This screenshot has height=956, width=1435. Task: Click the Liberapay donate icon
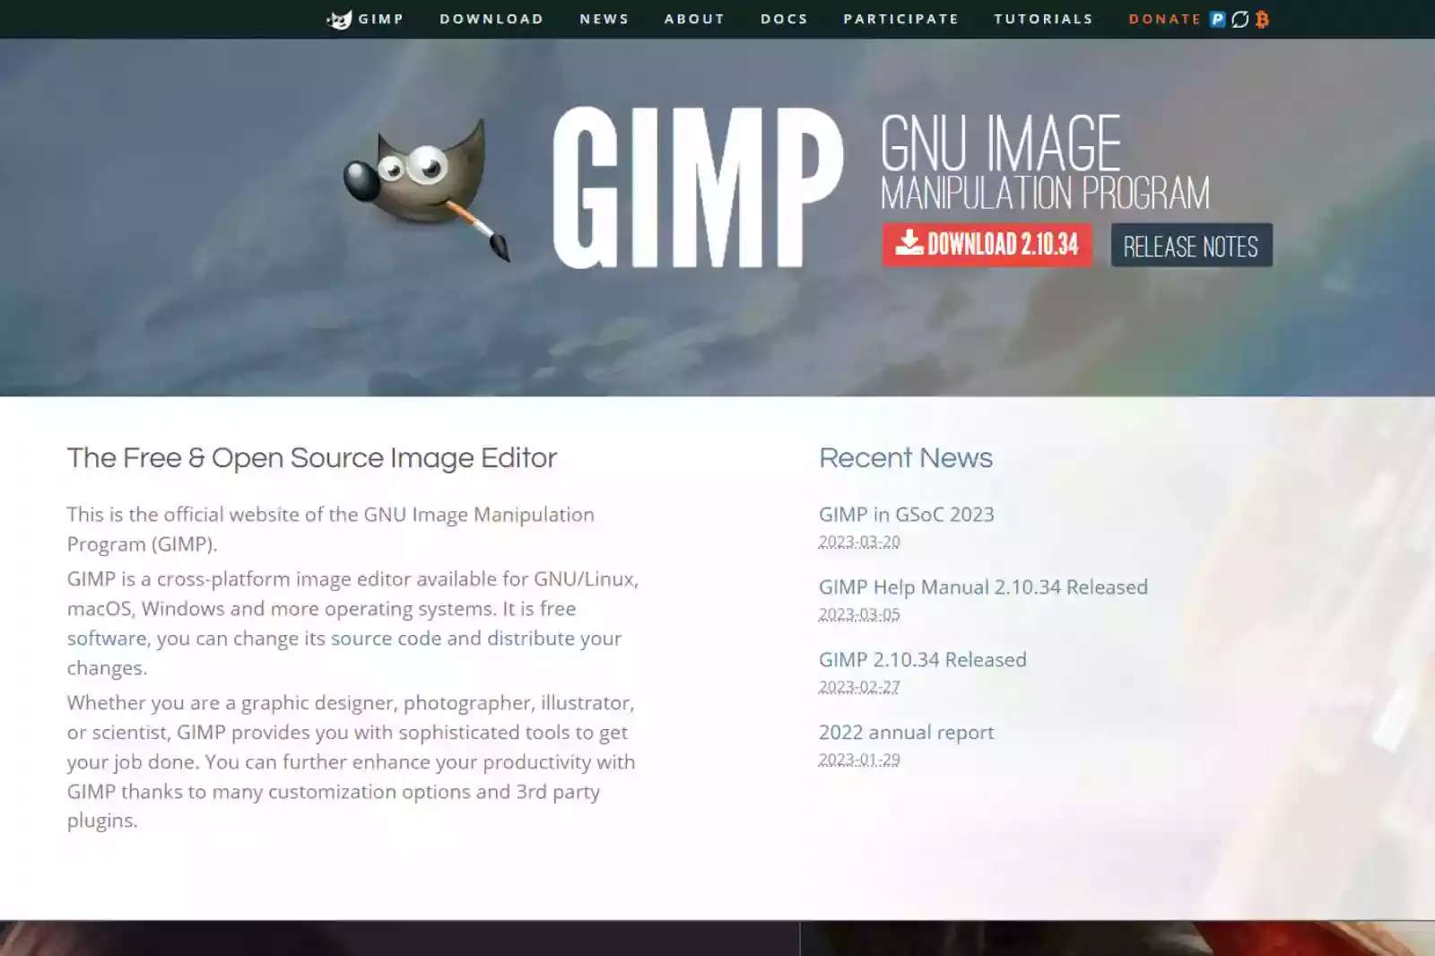click(1239, 19)
